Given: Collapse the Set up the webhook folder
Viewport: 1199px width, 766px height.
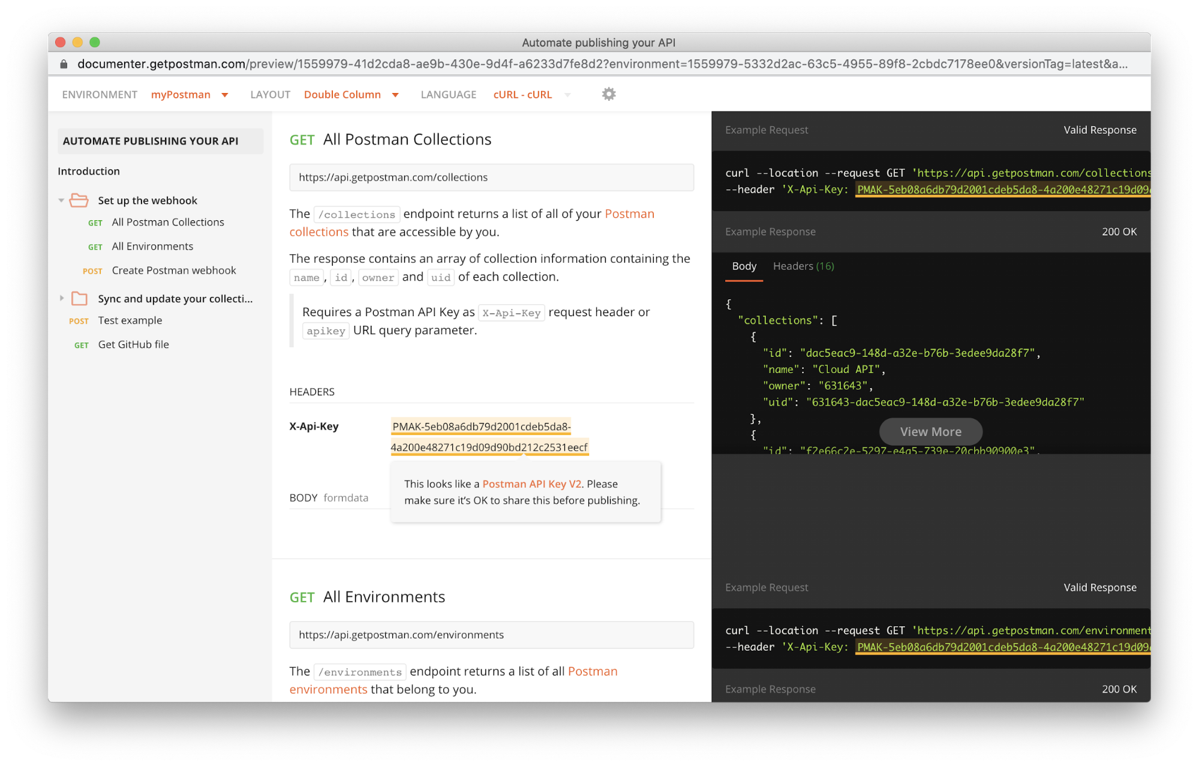Looking at the screenshot, I should tap(61, 200).
